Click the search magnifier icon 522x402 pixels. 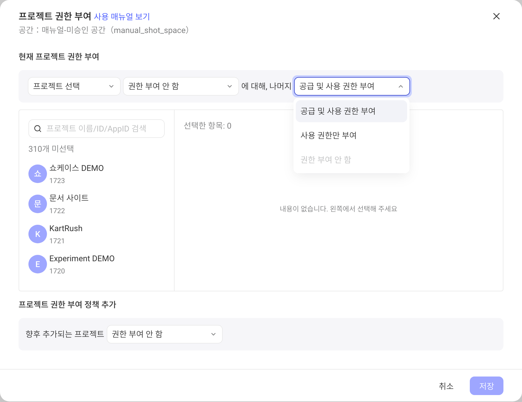click(x=38, y=129)
